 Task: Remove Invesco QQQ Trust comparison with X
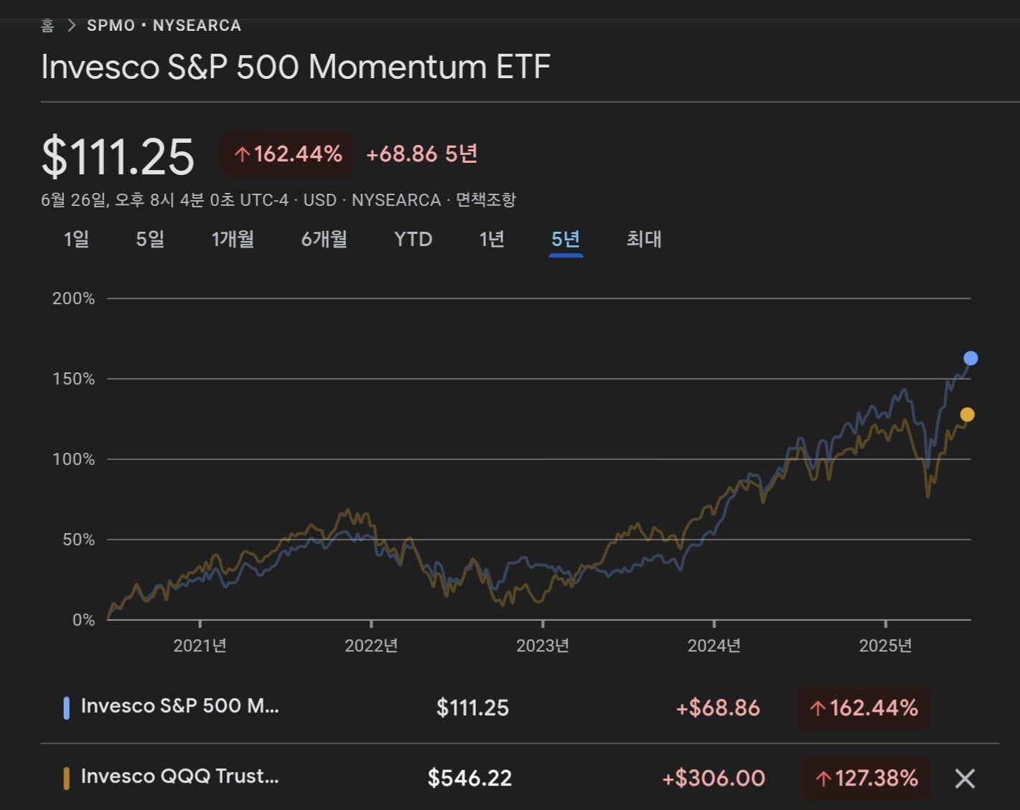point(965,778)
